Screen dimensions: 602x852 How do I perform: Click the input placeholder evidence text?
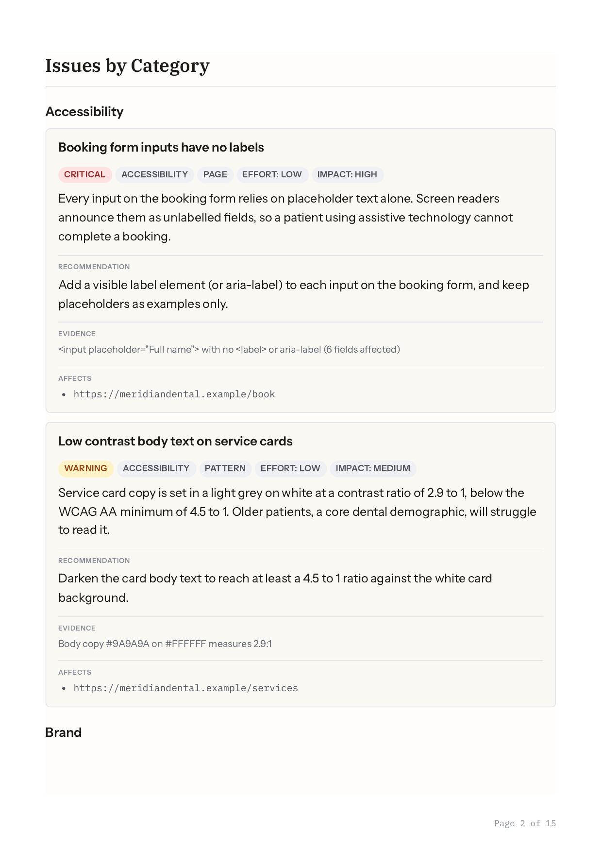pos(229,350)
